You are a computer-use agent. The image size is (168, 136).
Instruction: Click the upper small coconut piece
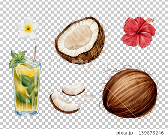[73, 89]
